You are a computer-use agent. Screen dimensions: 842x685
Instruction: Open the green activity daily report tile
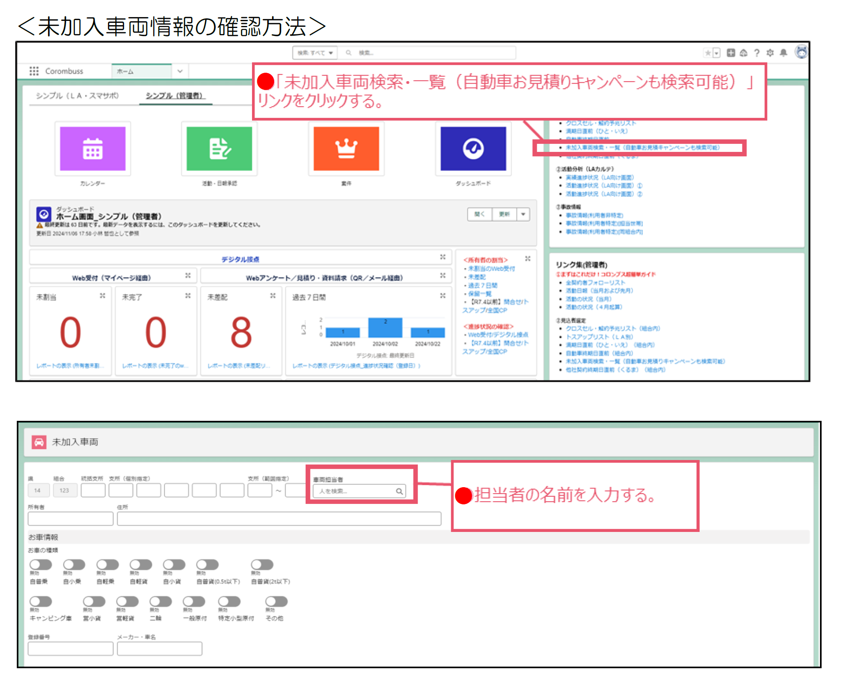coord(219,148)
